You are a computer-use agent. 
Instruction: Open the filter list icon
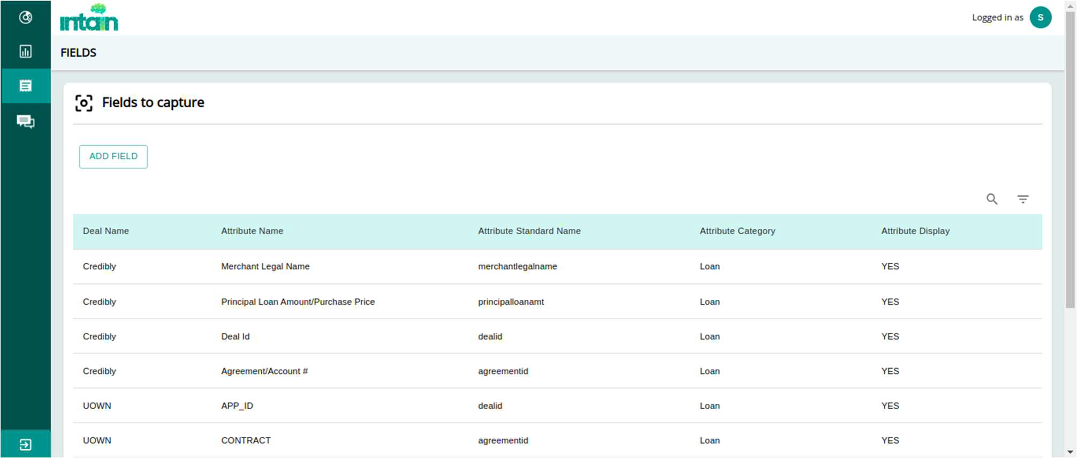[x=1023, y=199]
